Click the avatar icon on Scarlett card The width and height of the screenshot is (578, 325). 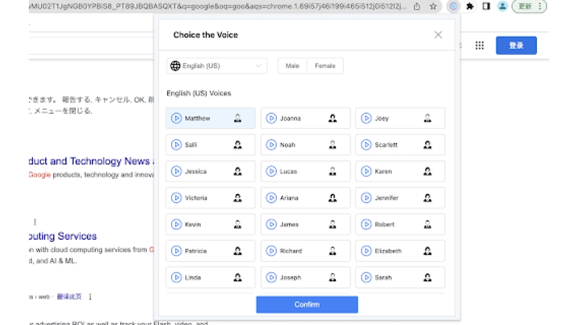pos(427,145)
